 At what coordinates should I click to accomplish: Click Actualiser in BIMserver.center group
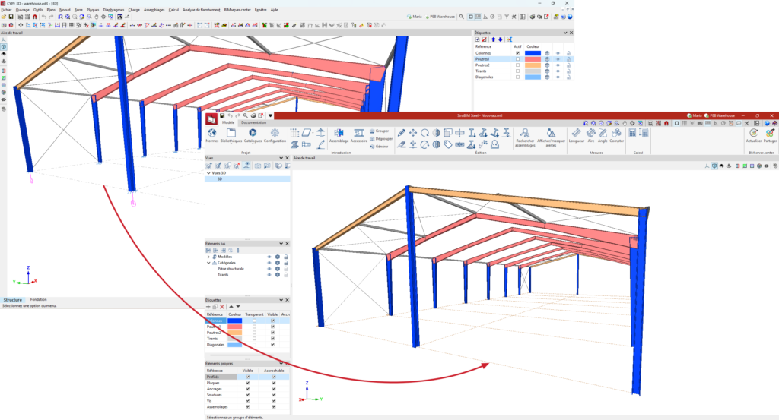pos(754,134)
